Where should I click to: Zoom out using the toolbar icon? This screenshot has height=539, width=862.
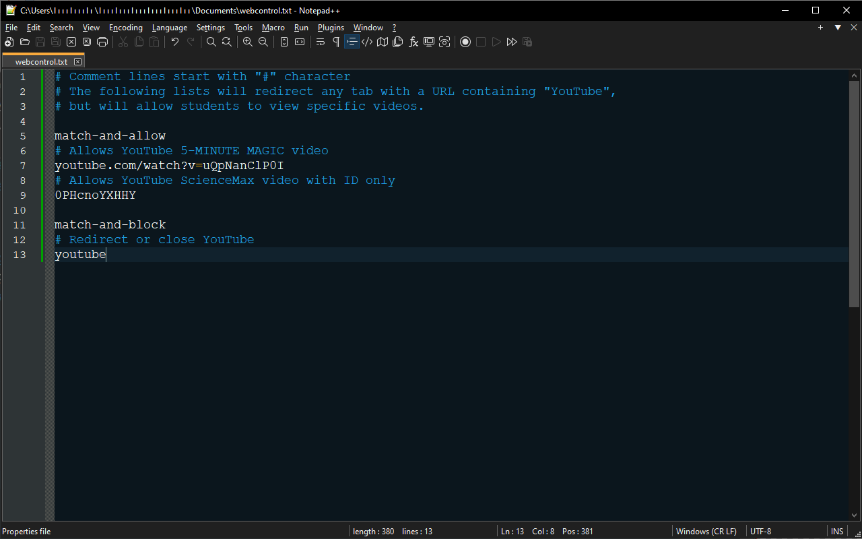click(x=263, y=42)
